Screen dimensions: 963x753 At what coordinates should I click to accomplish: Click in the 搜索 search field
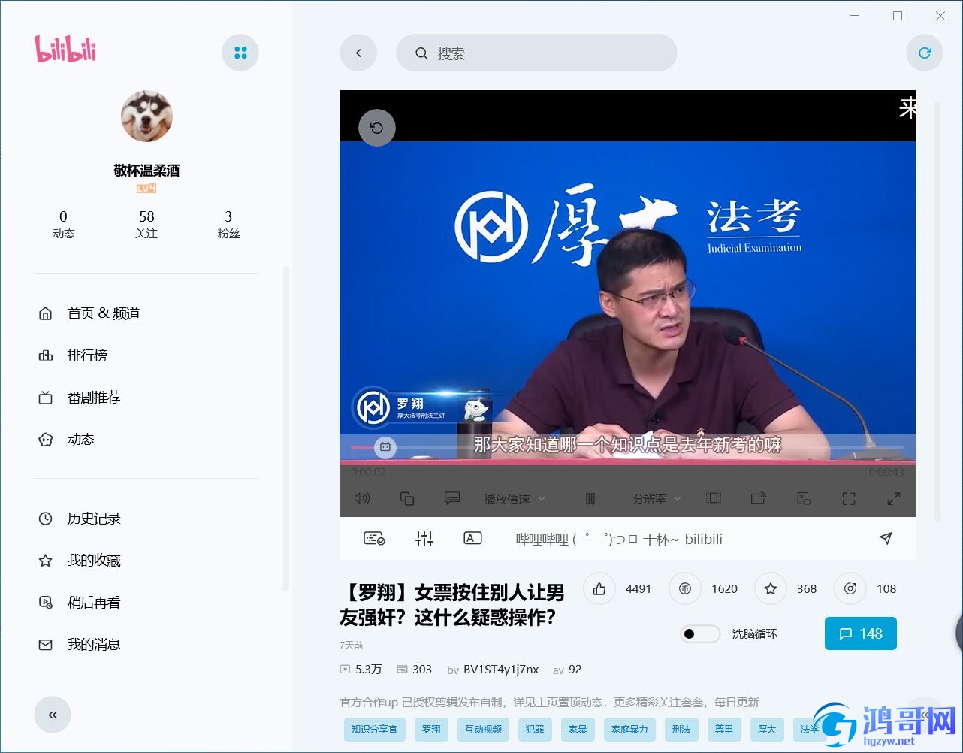click(536, 53)
